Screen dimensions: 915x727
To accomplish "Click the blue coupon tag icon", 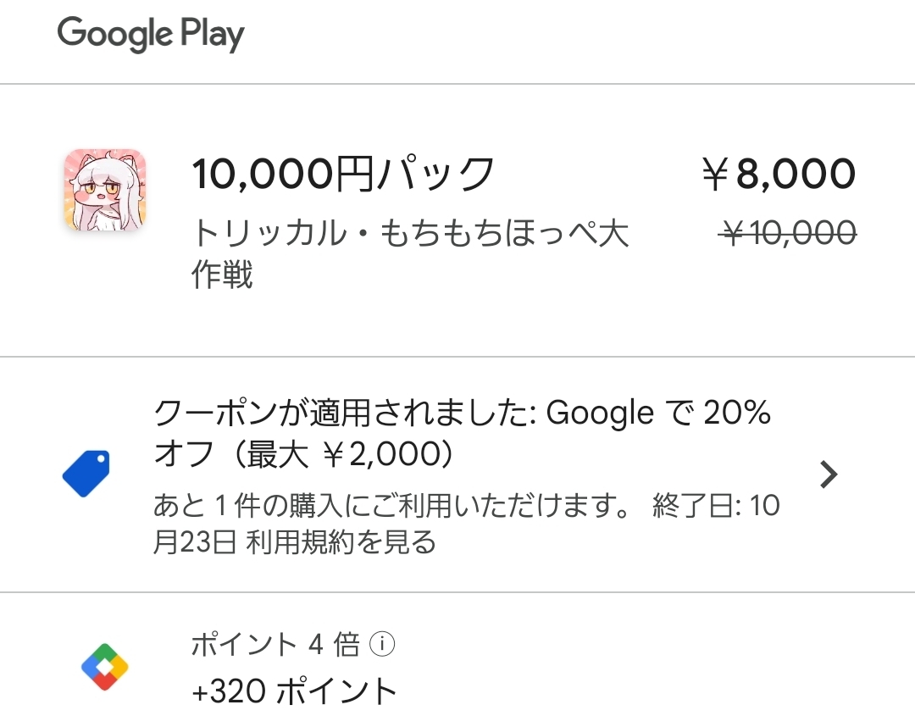I will click(86, 474).
